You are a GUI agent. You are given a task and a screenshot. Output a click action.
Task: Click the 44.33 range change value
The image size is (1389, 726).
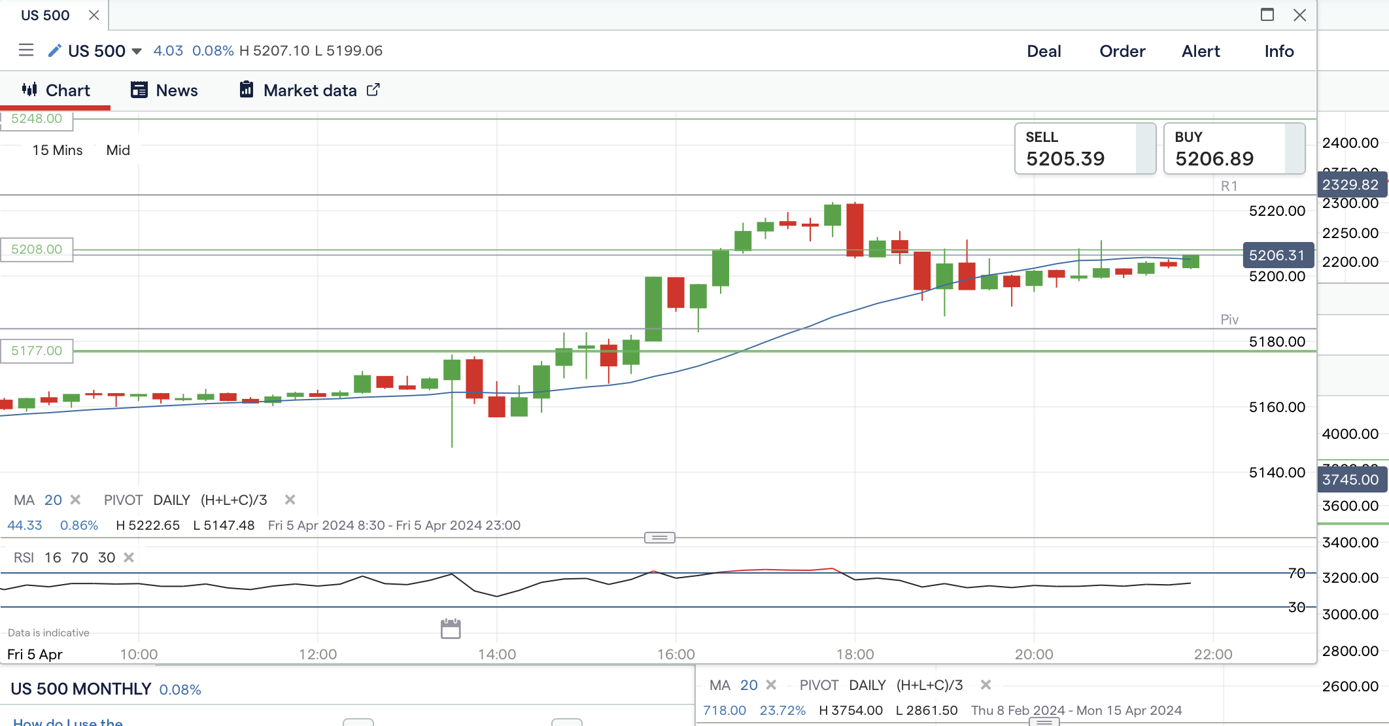[x=25, y=526]
